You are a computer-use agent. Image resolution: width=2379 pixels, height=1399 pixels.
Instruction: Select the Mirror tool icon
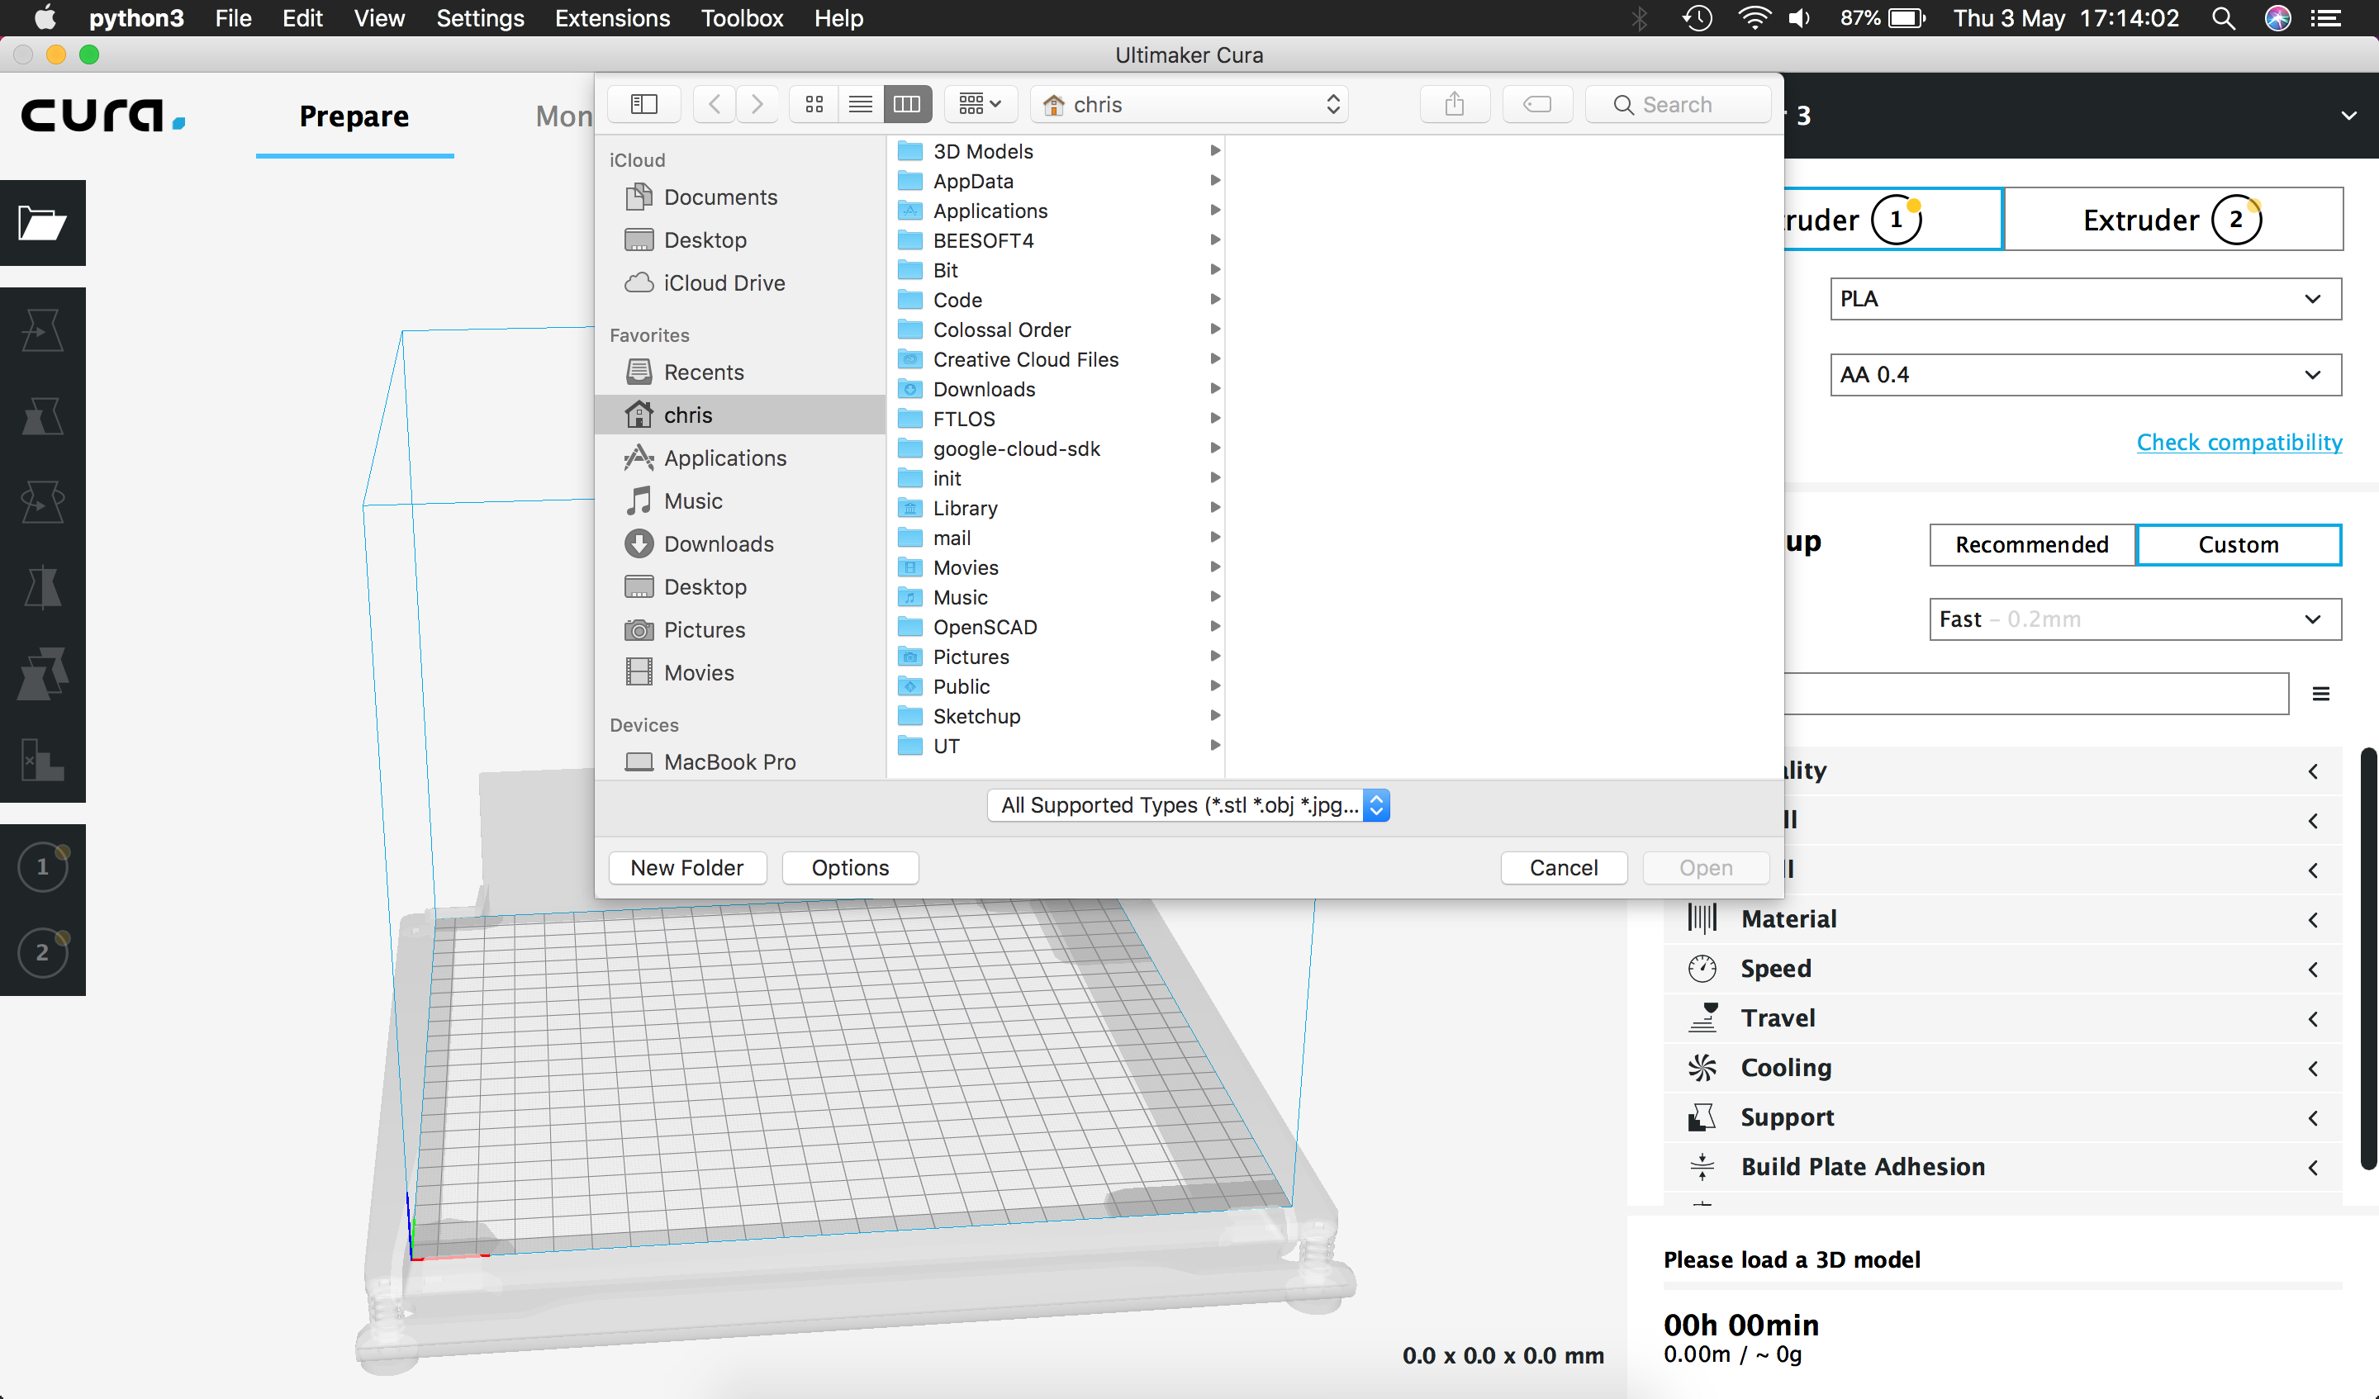[41, 587]
